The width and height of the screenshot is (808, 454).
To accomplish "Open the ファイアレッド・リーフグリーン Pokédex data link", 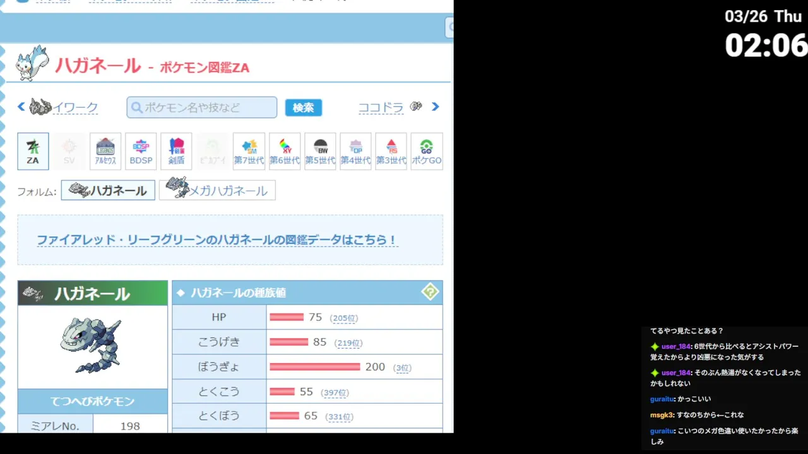I will click(217, 240).
